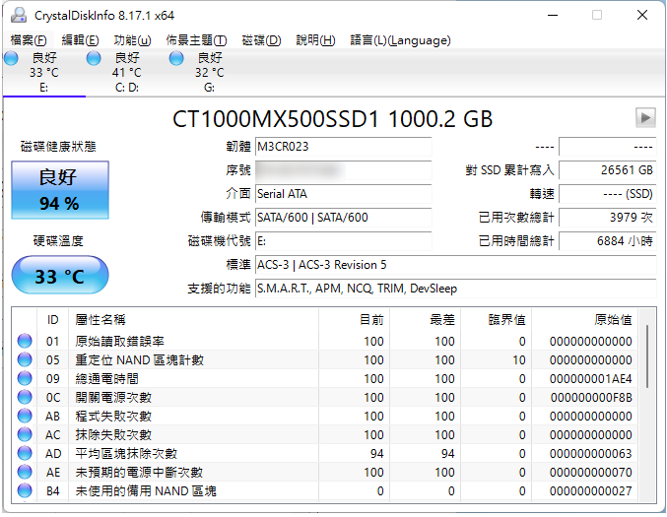Click status orb of attribute 05 重定位 NAND 區塊計數
This screenshot has width=667, height=517.
pyautogui.click(x=25, y=359)
